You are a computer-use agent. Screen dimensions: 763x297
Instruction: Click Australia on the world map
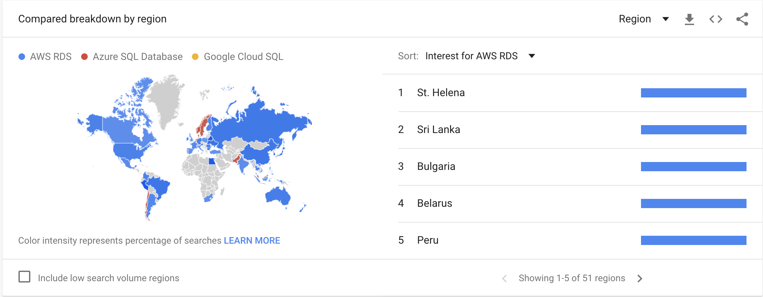pyautogui.click(x=278, y=196)
